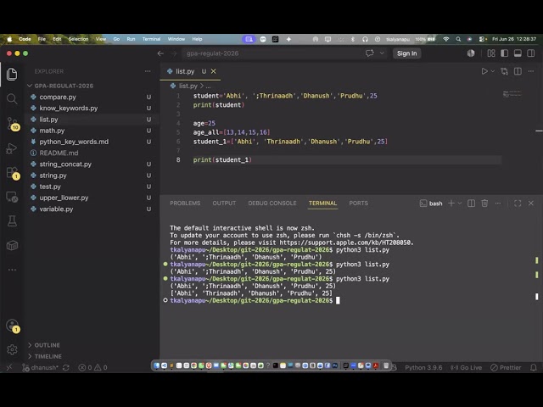Open the Accounts menu icon

(x=13, y=326)
